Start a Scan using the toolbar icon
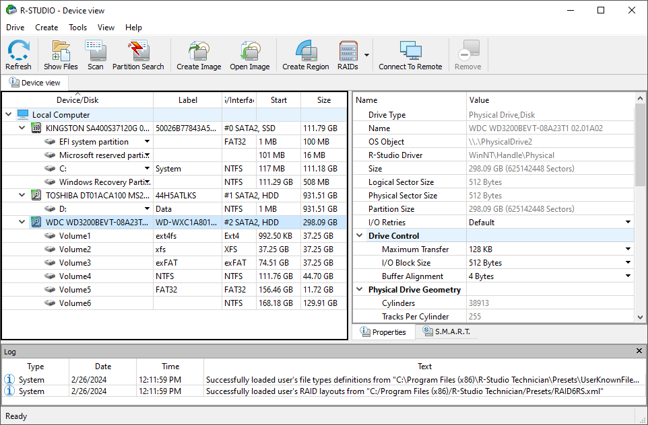The width and height of the screenshot is (648, 425). 96,50
